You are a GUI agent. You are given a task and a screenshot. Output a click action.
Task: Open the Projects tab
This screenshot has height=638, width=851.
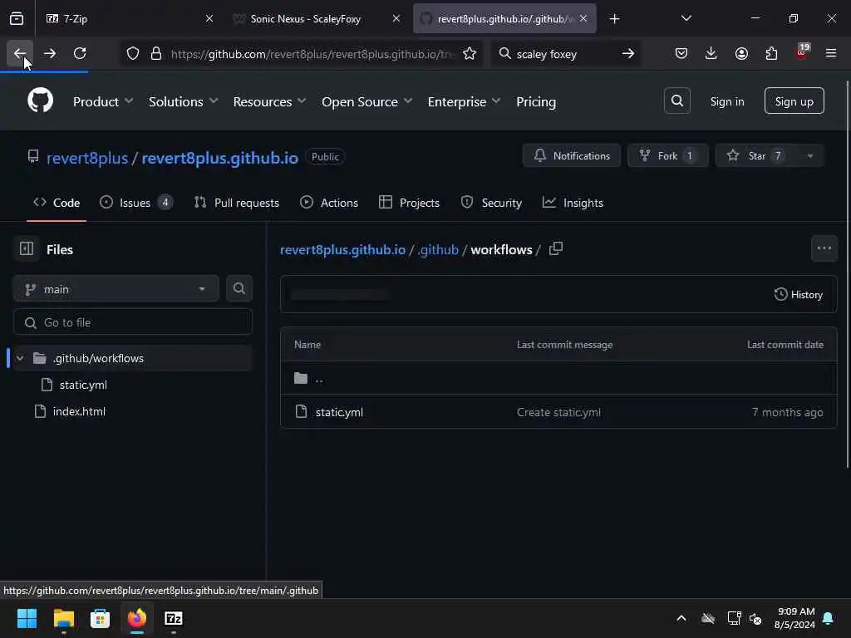pos(409,203)
